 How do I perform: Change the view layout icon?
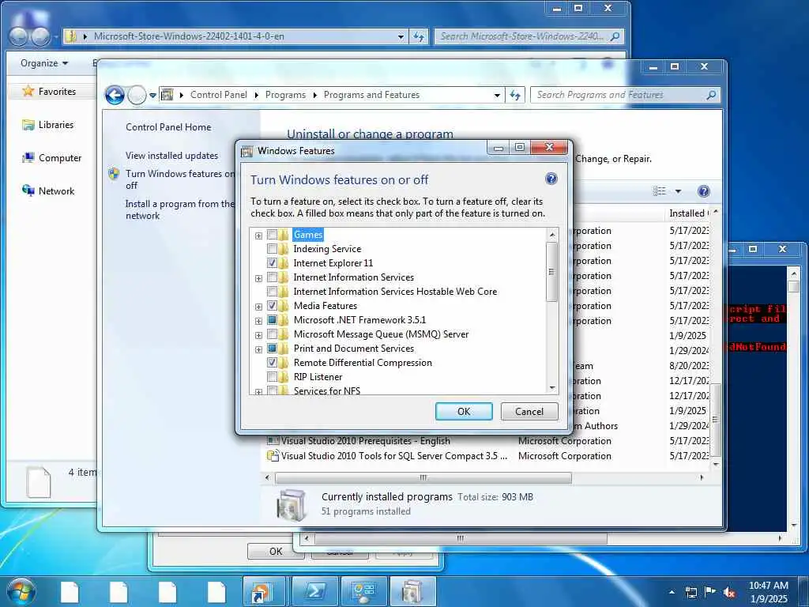point(660,191)
